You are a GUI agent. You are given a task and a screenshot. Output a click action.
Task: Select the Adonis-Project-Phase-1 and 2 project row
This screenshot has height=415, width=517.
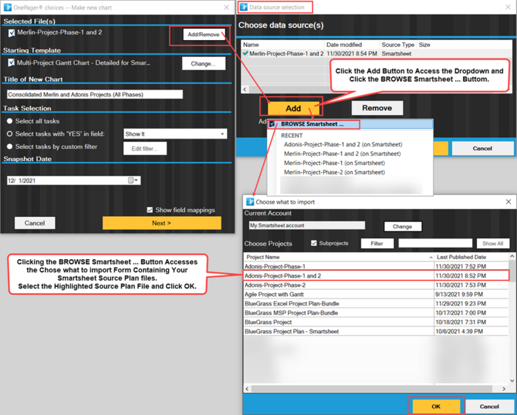(376, 275)
